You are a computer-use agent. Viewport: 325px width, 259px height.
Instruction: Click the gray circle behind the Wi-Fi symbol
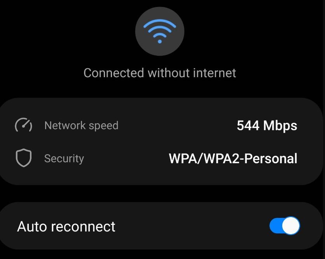click(x=160, y=31)
